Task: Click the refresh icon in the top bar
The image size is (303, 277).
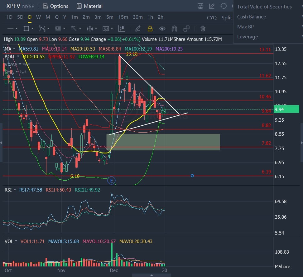Action: tap(223, 6)
